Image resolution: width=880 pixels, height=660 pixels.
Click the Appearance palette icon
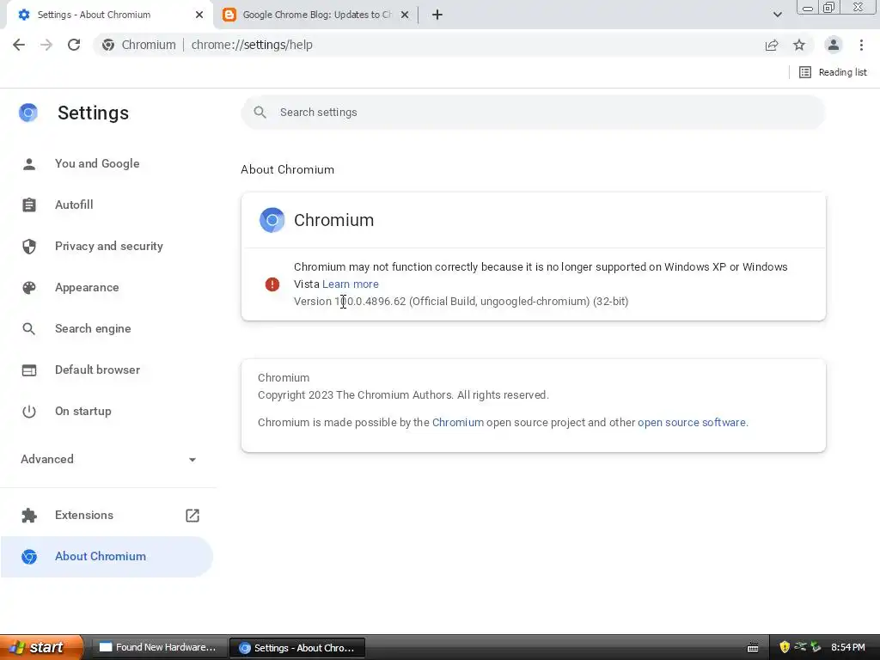click(29, 287)
